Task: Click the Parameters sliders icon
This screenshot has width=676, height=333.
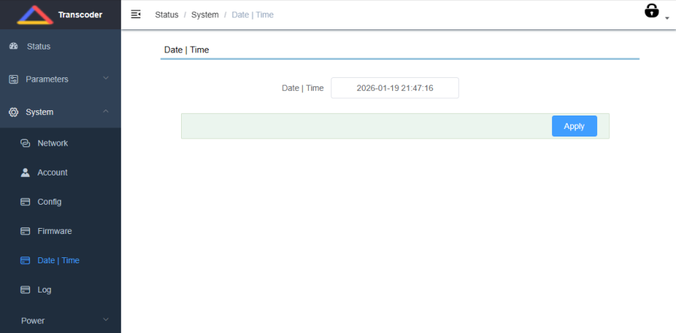Action: click(x=14, y=79)
